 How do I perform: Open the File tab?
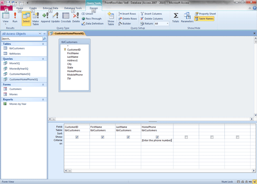click(x=6, y=8)
